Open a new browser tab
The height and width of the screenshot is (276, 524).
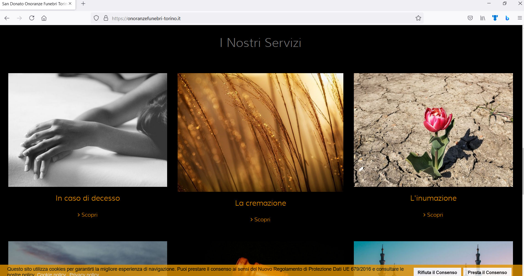click(83, 4)
